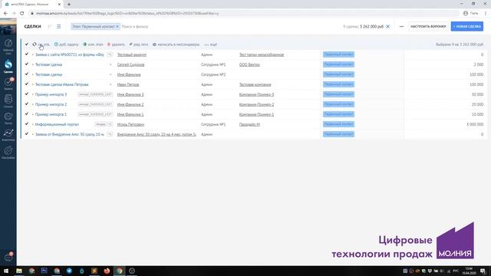
Task: Click budget value 5 000 000
Action: (475, 124)
